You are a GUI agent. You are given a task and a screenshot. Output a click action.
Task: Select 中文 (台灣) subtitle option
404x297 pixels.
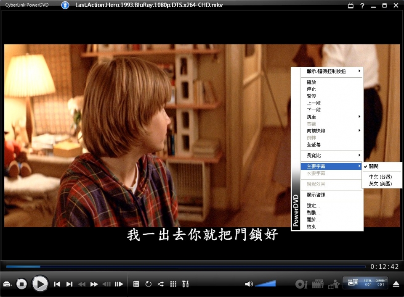click(381, 176)
